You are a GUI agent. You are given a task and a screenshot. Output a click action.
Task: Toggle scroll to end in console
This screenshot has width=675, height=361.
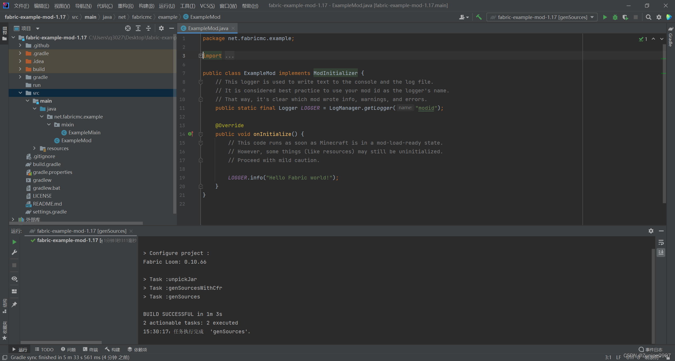pyautogui.click(x=661, y=253)
